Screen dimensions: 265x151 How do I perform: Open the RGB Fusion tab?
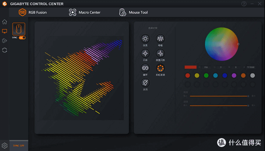tap(33, 12)
